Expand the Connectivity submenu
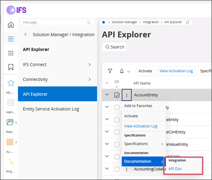The image size is (212, 180). click(x=90, y=79)
